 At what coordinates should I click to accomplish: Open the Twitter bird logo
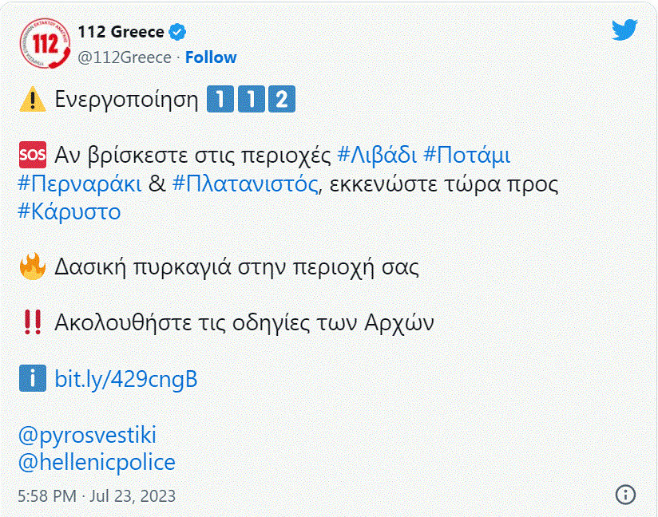624,30
